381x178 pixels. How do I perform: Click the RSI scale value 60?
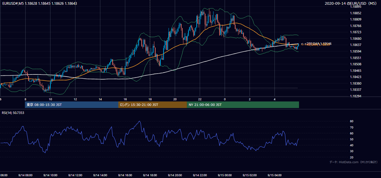pos(351,133)
